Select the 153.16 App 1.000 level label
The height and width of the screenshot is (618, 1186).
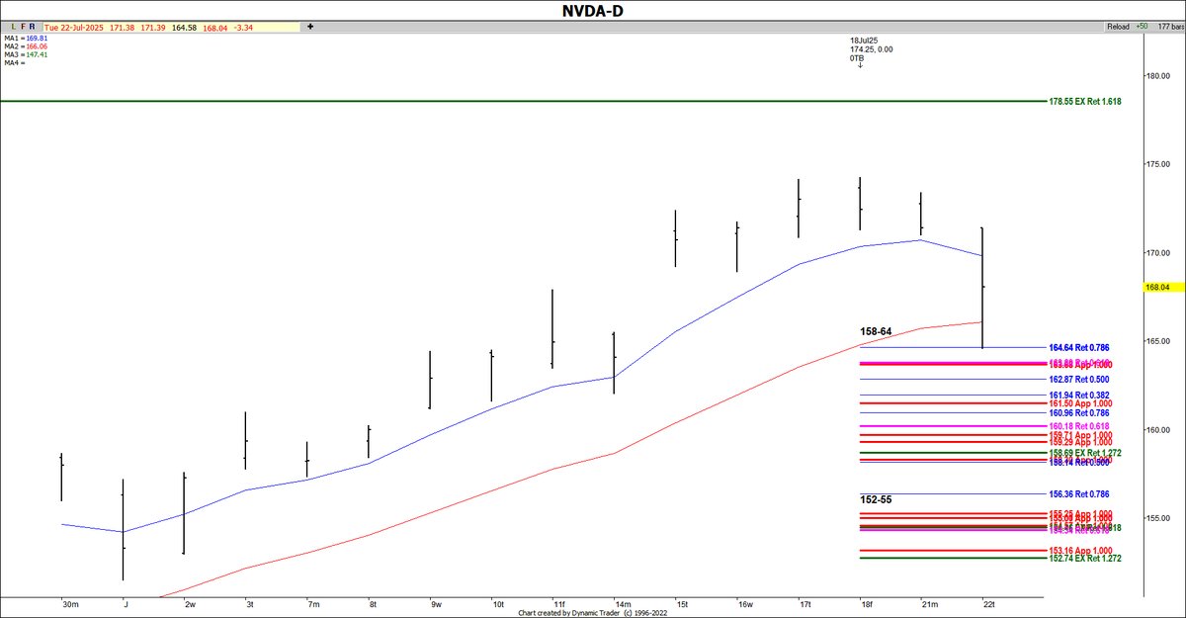click(1080, 551)
